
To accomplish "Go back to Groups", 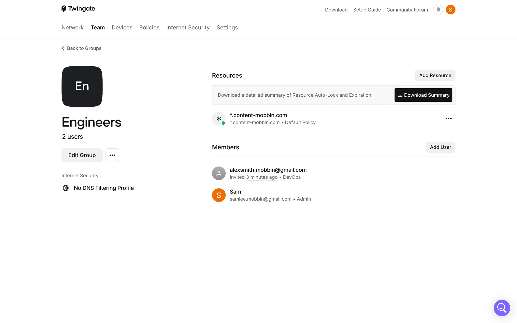I will [x=82, y=48].
